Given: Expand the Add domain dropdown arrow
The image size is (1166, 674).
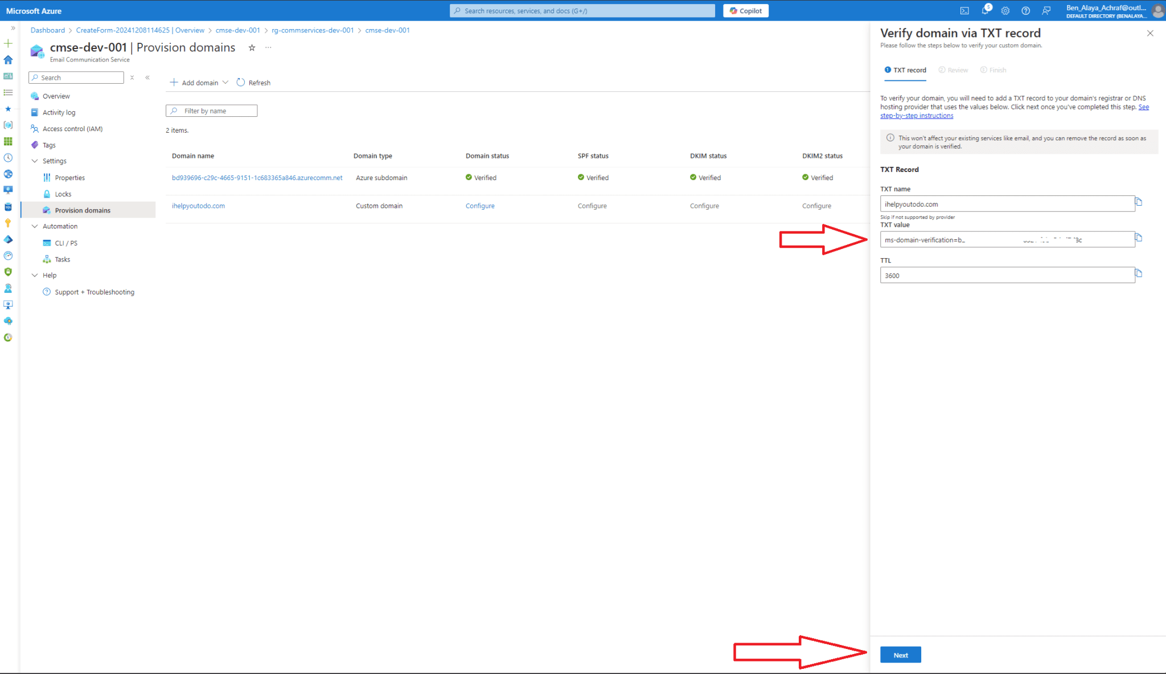Looking at the screenshot, I should pyautogui.click(x=225, y=82).
